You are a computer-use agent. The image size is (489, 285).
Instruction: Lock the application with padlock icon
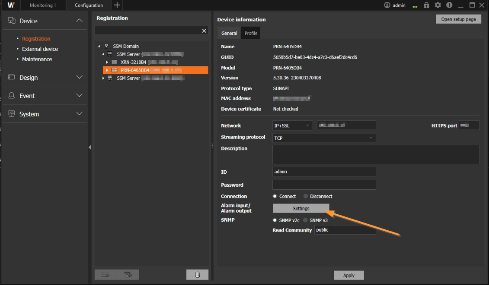(426, 5)
